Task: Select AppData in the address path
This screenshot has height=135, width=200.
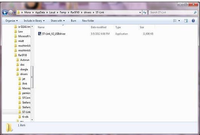Action: (40, 12)
